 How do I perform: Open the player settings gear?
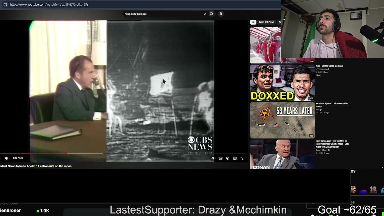pos(228,158)
